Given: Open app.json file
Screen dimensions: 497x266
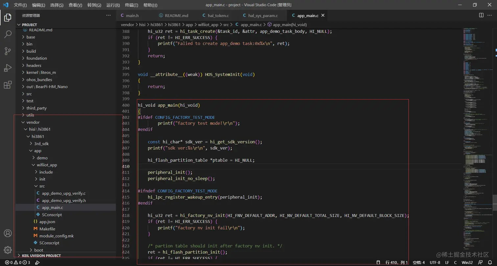Looking at the screenshot, I should (x=66, y=222).
